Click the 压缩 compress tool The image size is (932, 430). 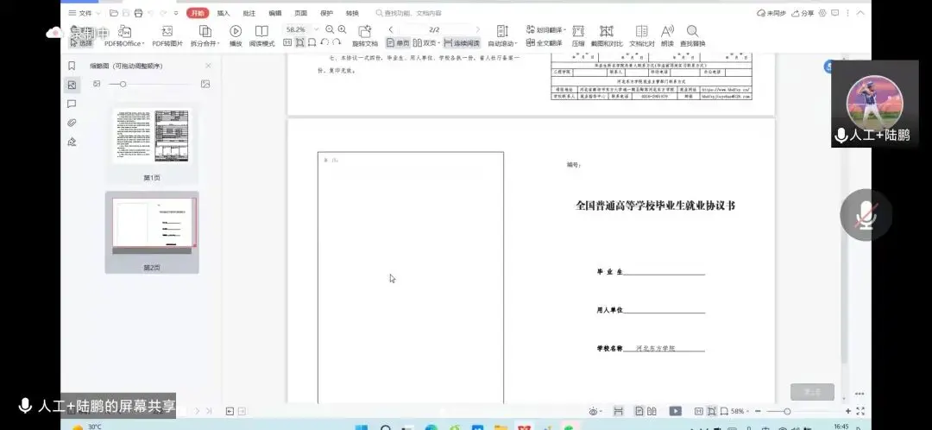(x=577, y=35)
